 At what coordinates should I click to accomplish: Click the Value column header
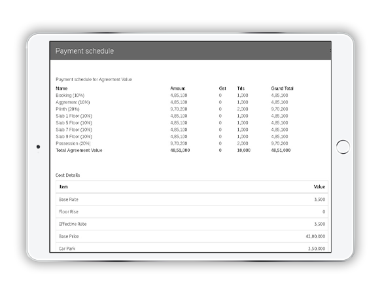(x=319, y=187)
